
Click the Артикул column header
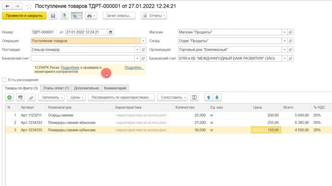point(32,107)
